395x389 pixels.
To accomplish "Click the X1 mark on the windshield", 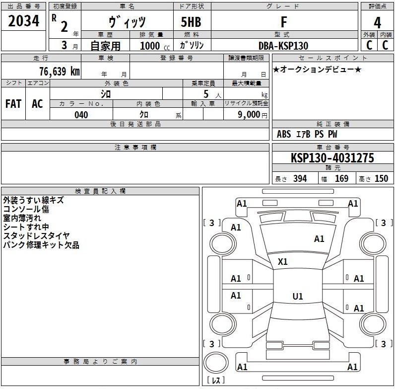I will pos(283,262).
